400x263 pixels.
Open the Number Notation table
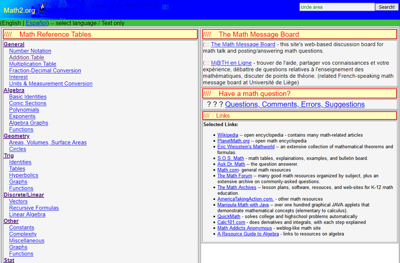click(30, 50)
